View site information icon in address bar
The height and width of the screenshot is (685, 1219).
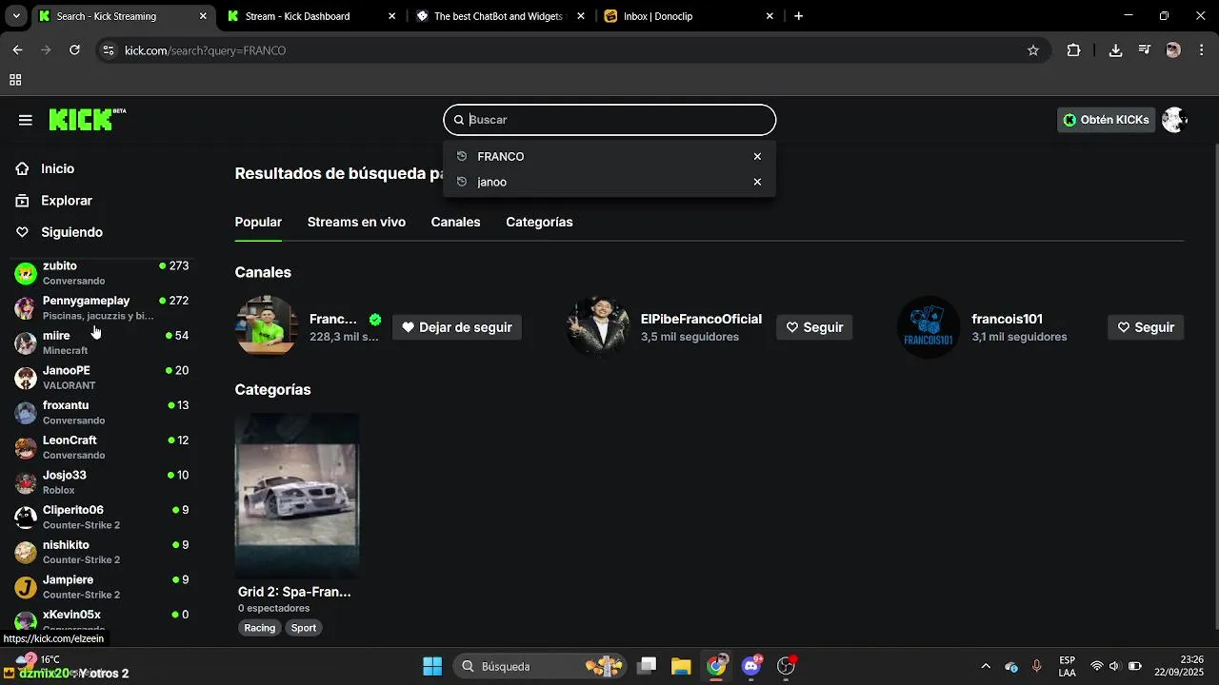click(x=108, y=50)
